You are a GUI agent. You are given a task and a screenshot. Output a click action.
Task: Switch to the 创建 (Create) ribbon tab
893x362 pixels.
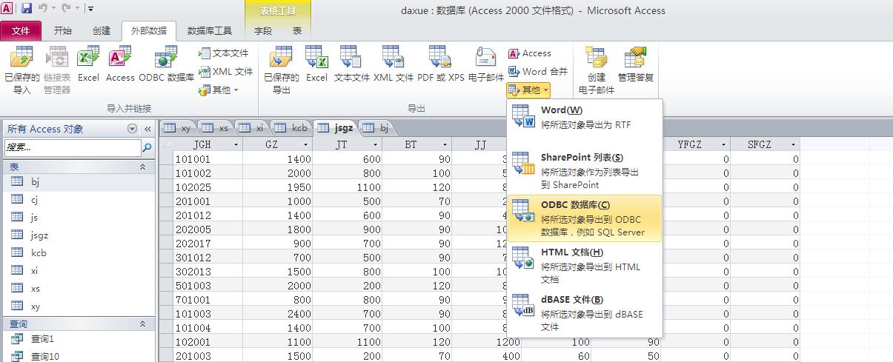coord(102,31)
